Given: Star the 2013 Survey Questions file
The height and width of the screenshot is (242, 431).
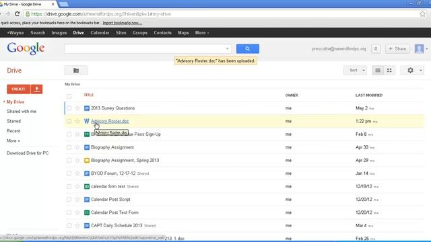Looking at the screenshot, I should pos(77,108).
